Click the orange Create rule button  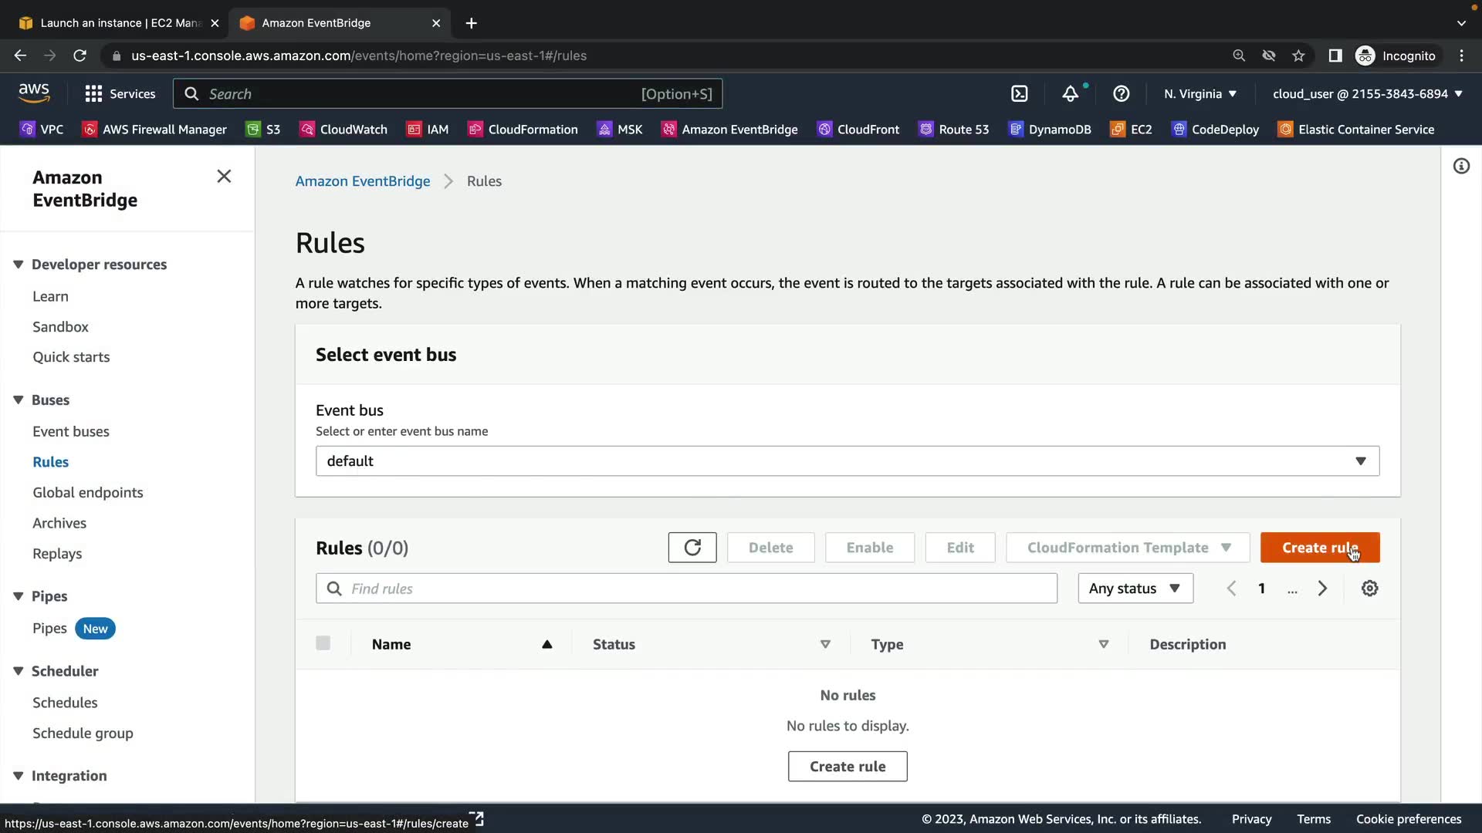pyautogui.click(x=1319, y=548)
